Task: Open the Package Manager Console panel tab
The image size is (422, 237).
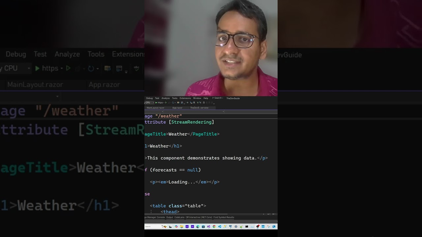Action: (155, 217)
